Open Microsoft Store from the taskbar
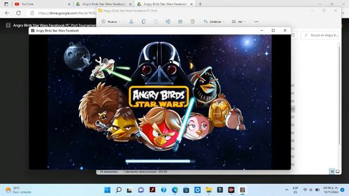The height and width of the screenshot is (196, 349). point(186,190)
